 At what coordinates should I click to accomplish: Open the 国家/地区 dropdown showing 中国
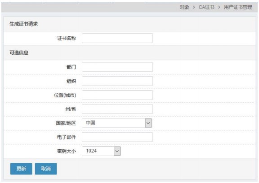coord(117,123)
